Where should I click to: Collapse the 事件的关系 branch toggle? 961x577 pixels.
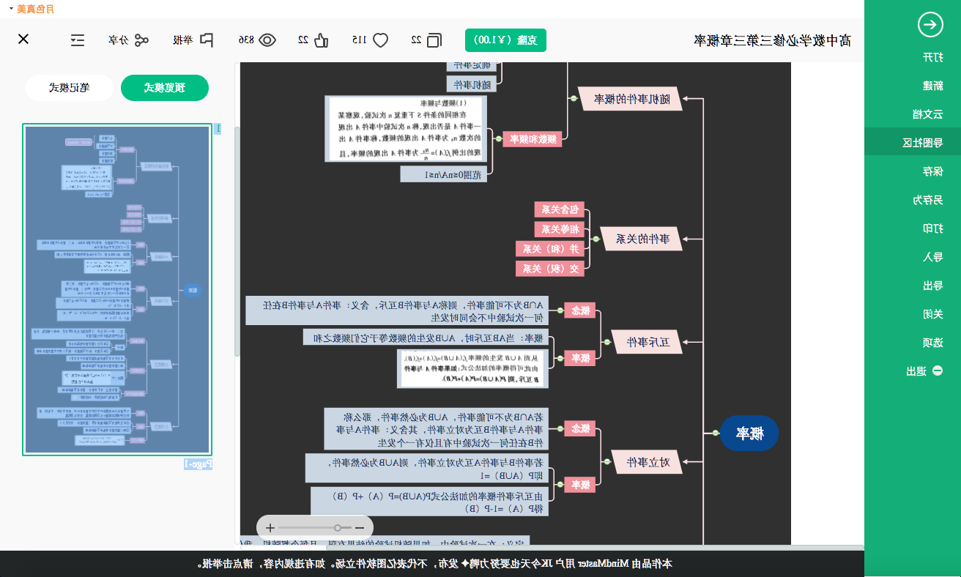[x=595, y=238]
